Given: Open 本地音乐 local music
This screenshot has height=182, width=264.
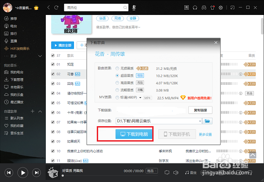Looking at the screenshot, I should tap(14, 87).
